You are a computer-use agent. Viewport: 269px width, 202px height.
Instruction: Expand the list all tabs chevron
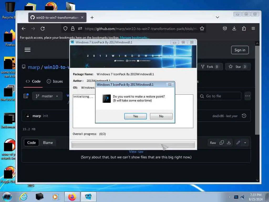coord(217,17)
